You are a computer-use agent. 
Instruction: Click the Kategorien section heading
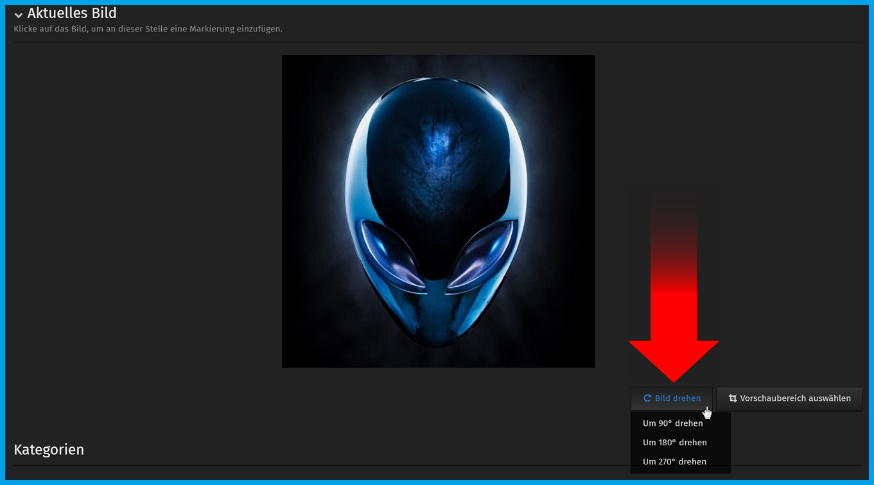[x=49, y=450]
